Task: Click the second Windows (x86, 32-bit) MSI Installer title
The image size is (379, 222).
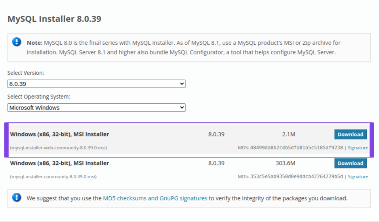Action: [59, 163]
